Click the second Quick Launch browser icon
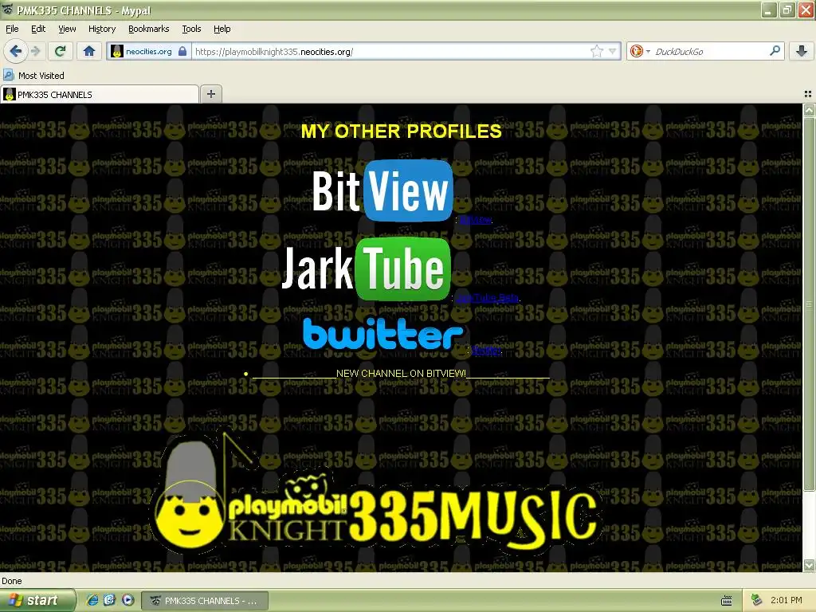The height and width of the screenshot is (612, 816). click(109, 600)
